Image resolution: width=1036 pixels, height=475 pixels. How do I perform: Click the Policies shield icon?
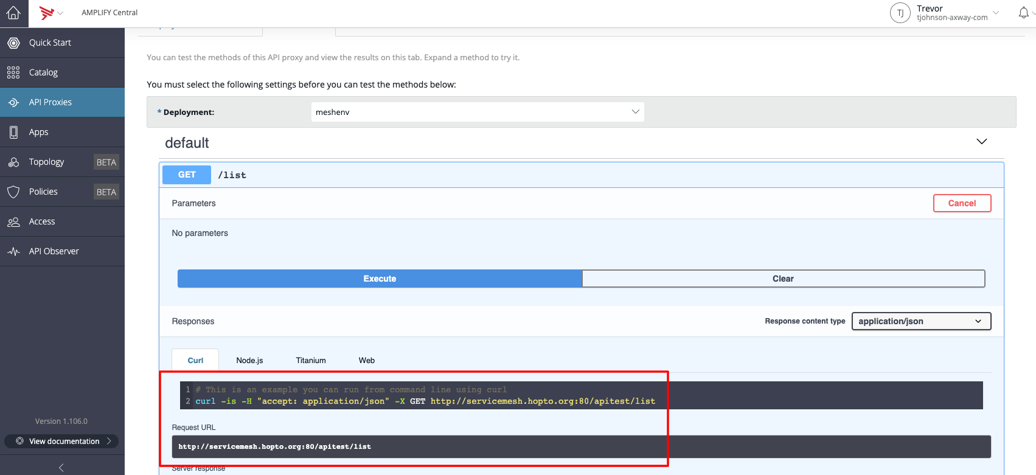[13, 192]
